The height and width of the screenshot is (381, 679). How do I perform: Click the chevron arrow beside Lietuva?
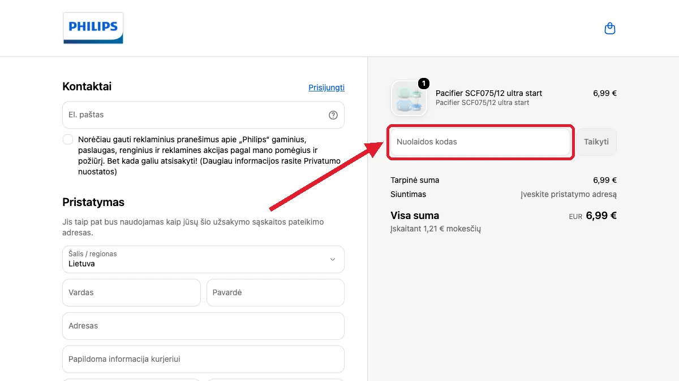click(x=332, y=260)
